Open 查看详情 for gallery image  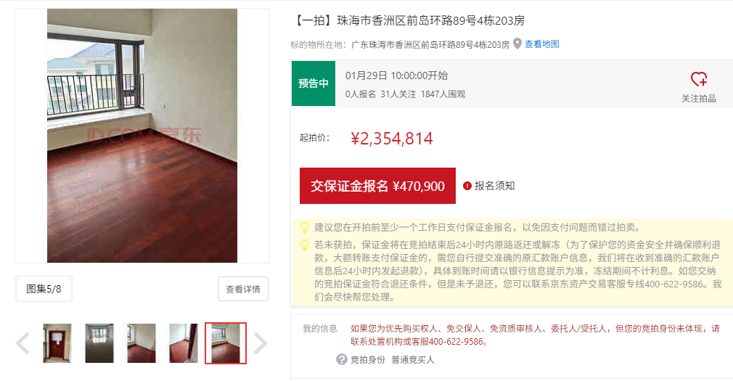(243, 289)
